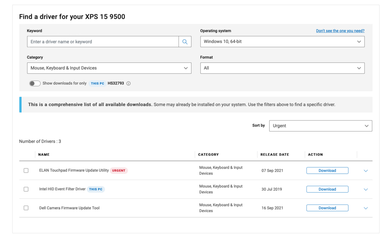The width and height of the screenshot is (384, 240).
Task: Click the keyword search magnifier icon
Action: 185,42
